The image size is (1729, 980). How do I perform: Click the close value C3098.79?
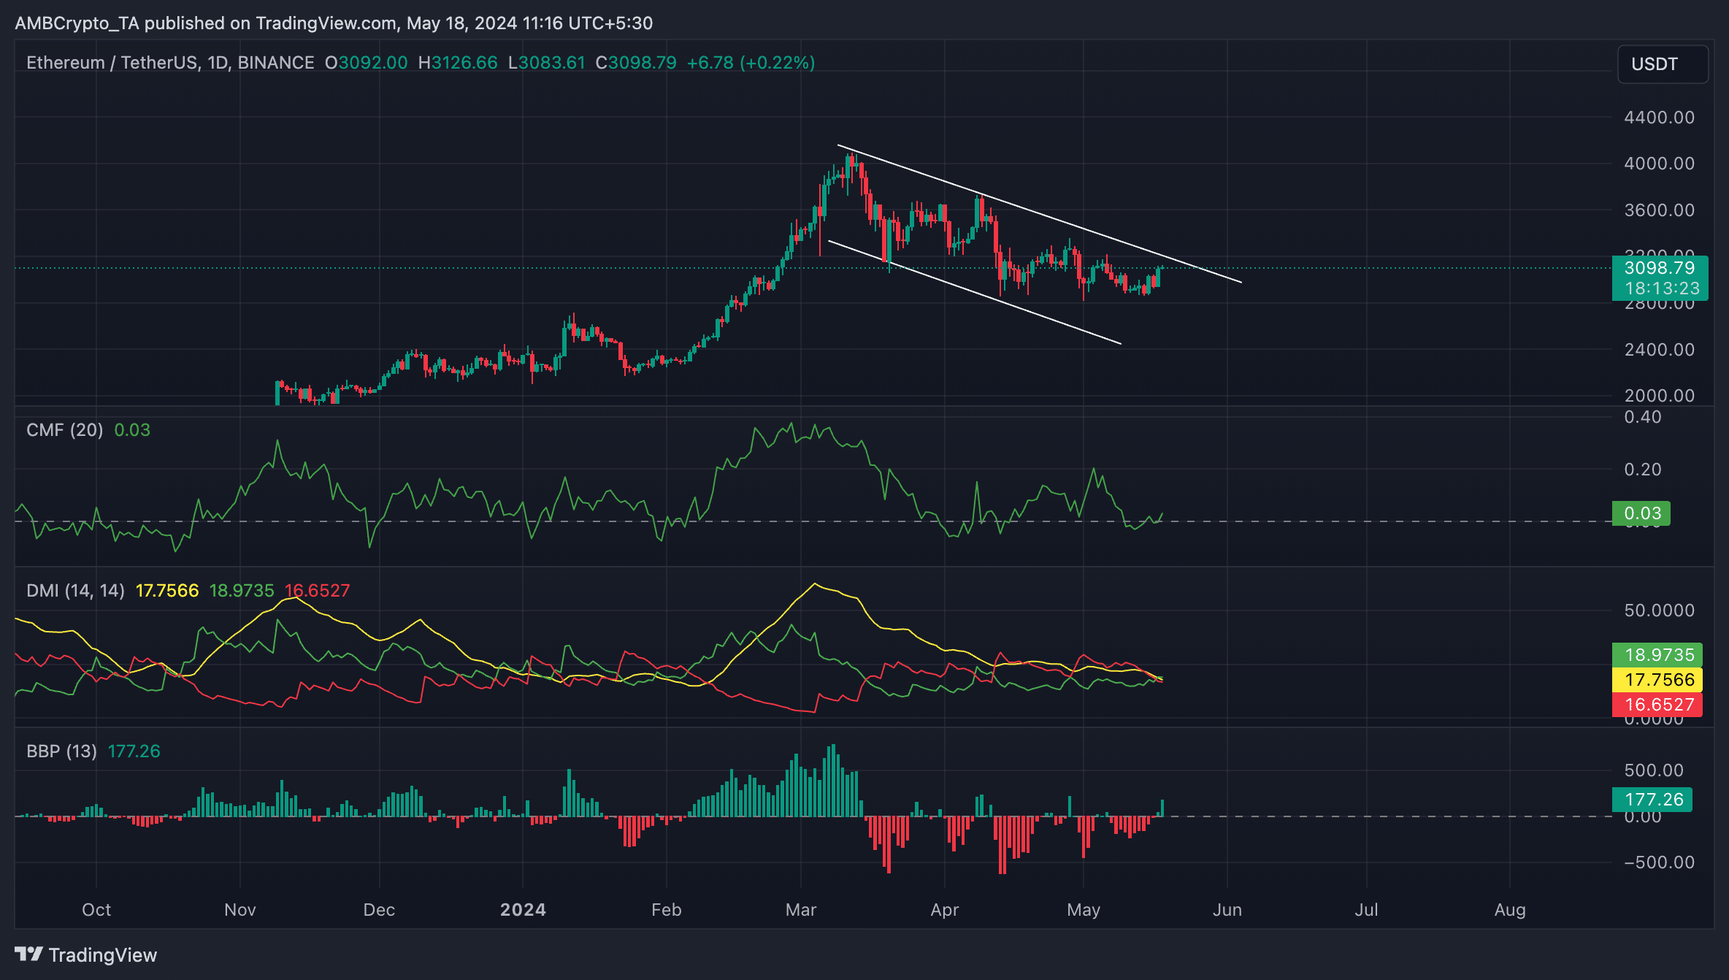(636, 63)
